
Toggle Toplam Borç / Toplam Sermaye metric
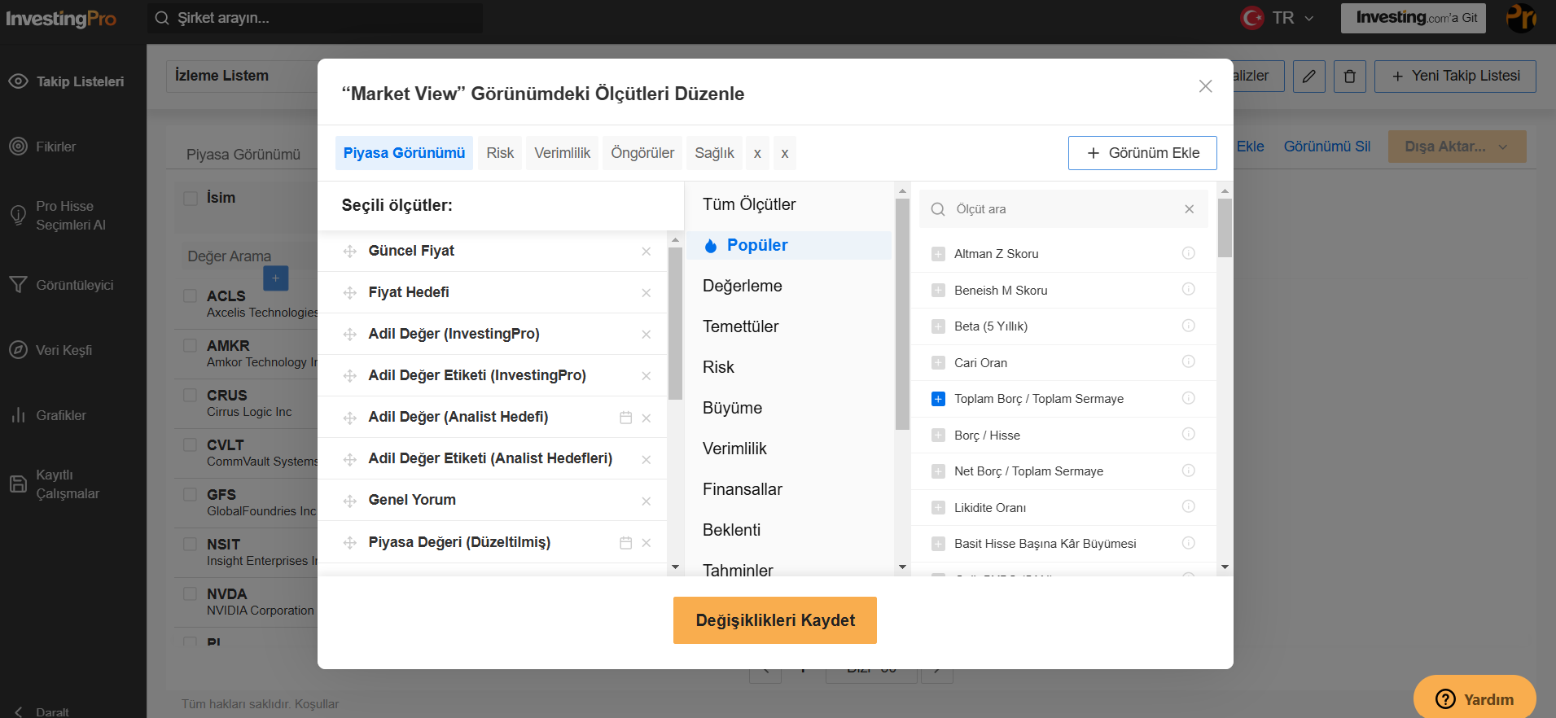pos(938,399)
